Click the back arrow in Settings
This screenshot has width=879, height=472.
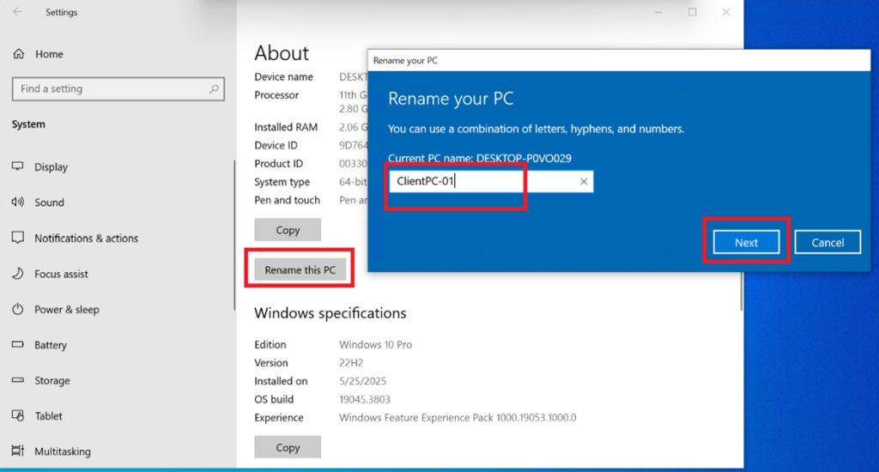tap(18, 13)
